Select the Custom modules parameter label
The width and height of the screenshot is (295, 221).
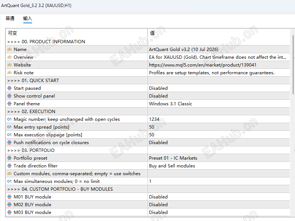click(x=77, y=173)
